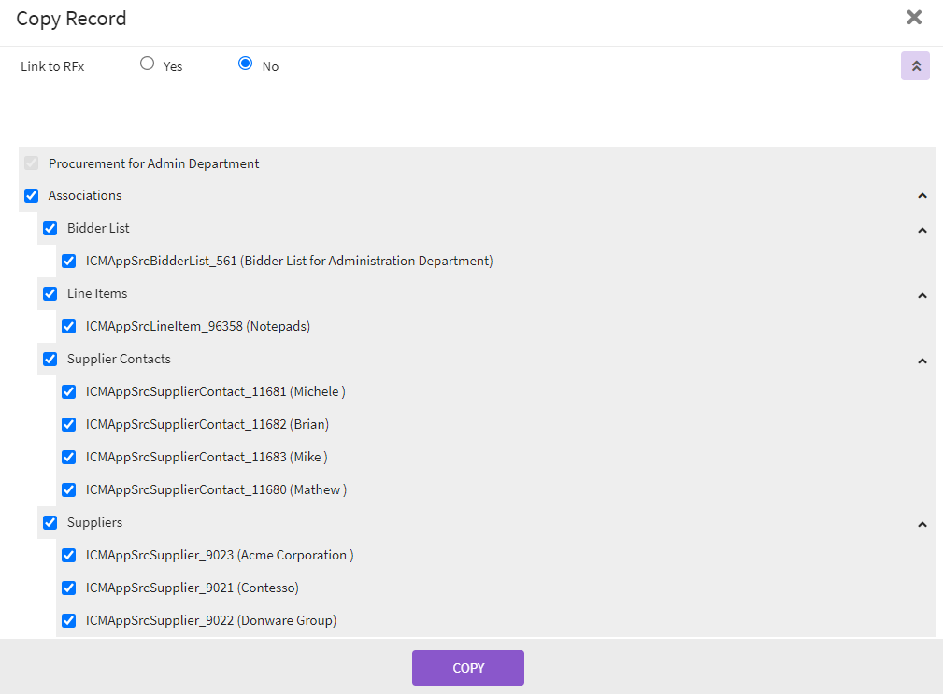
Task: Collapse the Supplier Contacts section
Action: point(922,361)
